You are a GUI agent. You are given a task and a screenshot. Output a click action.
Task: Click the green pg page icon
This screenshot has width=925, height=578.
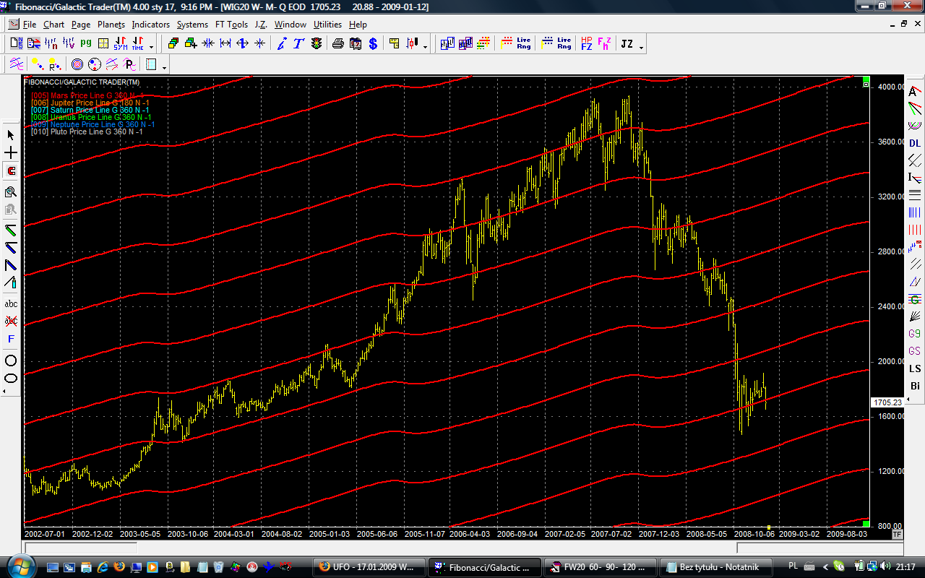click(x=86, y=44)
